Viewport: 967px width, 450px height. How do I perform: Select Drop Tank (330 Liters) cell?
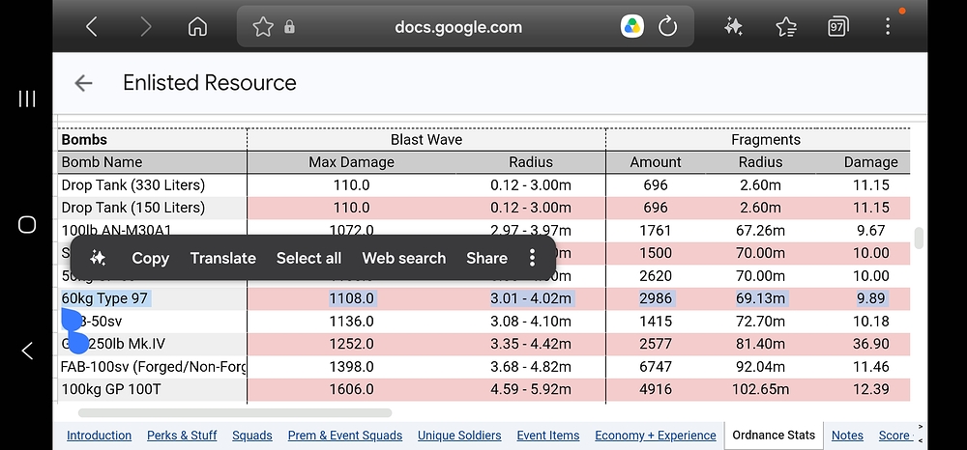coord(153,184)
